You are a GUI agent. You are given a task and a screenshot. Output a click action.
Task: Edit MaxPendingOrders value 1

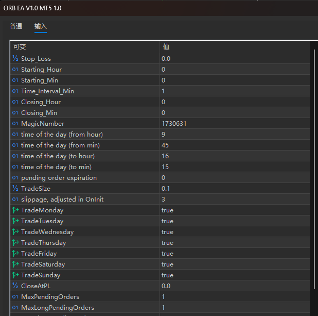235,296
